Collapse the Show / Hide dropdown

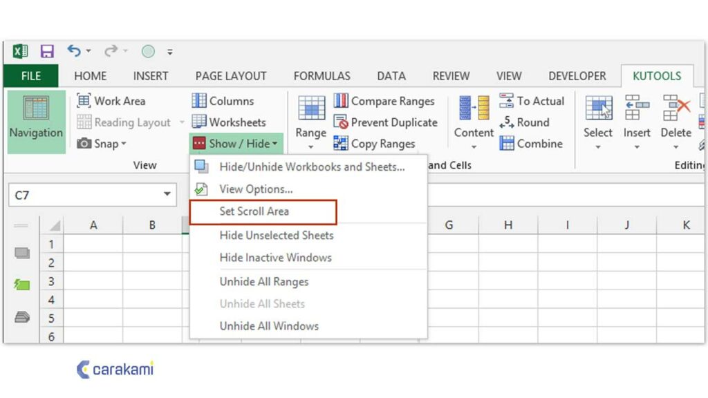click(x=236, y=144)
